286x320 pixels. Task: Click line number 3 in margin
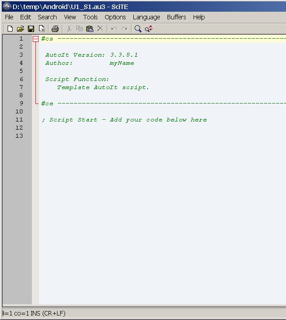(21, 55)
